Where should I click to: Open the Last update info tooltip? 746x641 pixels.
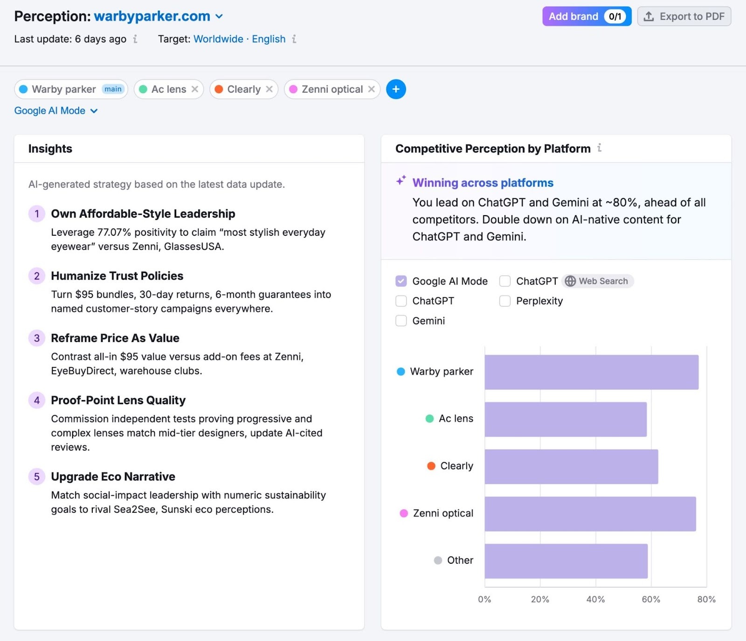[135, 39]
